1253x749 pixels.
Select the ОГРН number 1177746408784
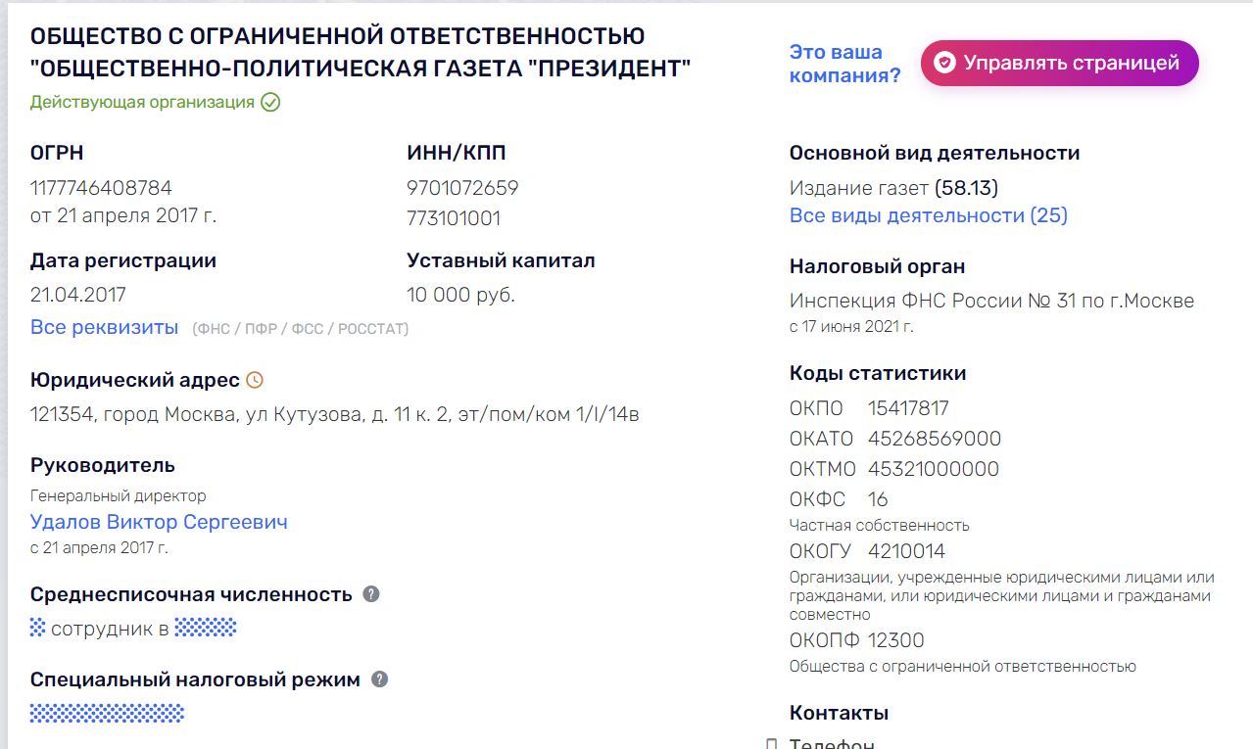[x=101, y=187]
